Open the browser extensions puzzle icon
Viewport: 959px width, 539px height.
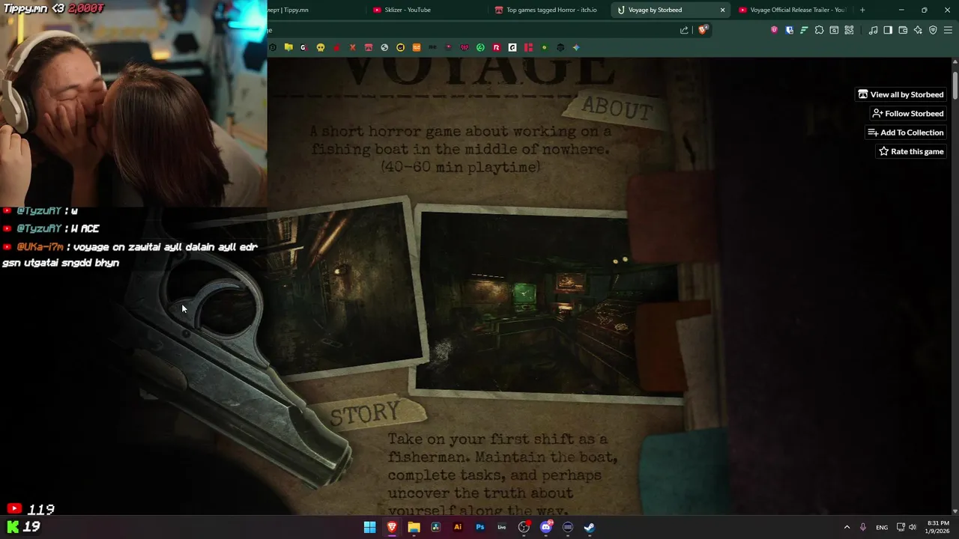pyautogui.click(x=819, y=30)
